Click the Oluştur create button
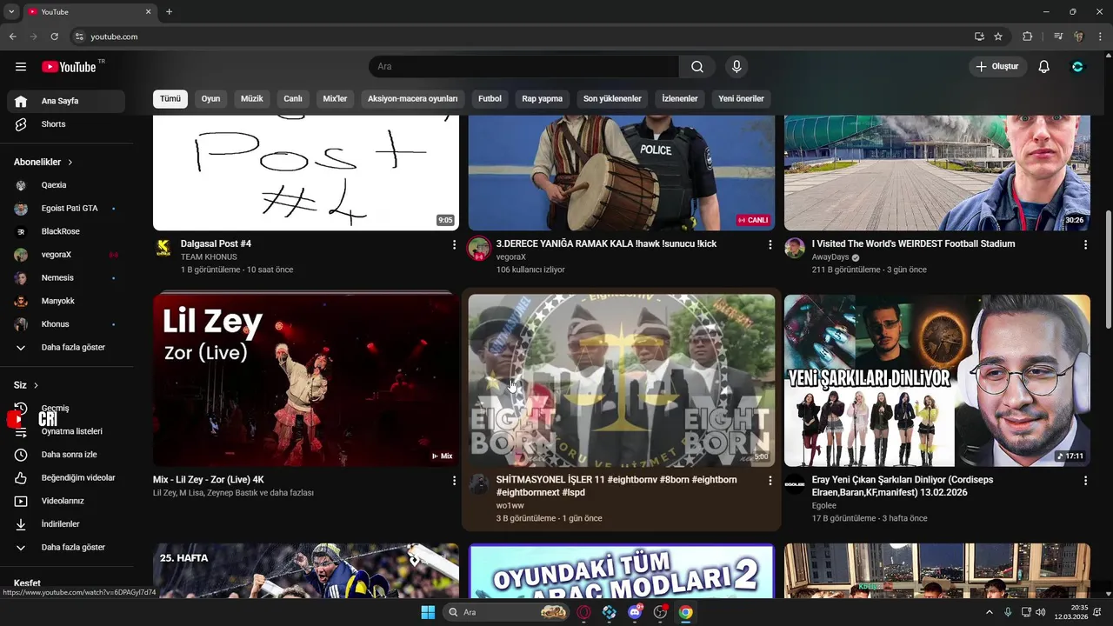 coord(998,67)
